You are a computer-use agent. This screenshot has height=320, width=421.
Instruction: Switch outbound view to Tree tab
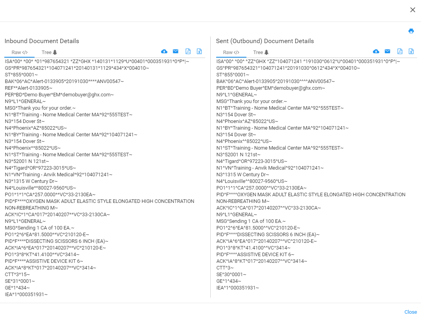click(x=261, y=52)
